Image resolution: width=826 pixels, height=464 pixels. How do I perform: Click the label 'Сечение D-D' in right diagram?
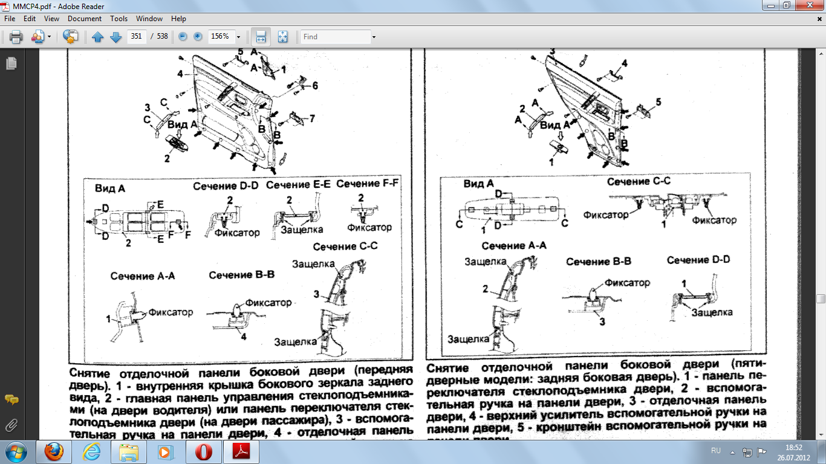(x=699, y=260)
